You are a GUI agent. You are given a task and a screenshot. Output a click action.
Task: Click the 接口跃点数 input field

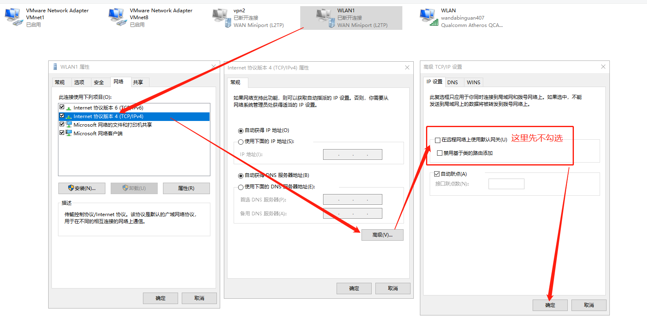[x=506, y=184]
